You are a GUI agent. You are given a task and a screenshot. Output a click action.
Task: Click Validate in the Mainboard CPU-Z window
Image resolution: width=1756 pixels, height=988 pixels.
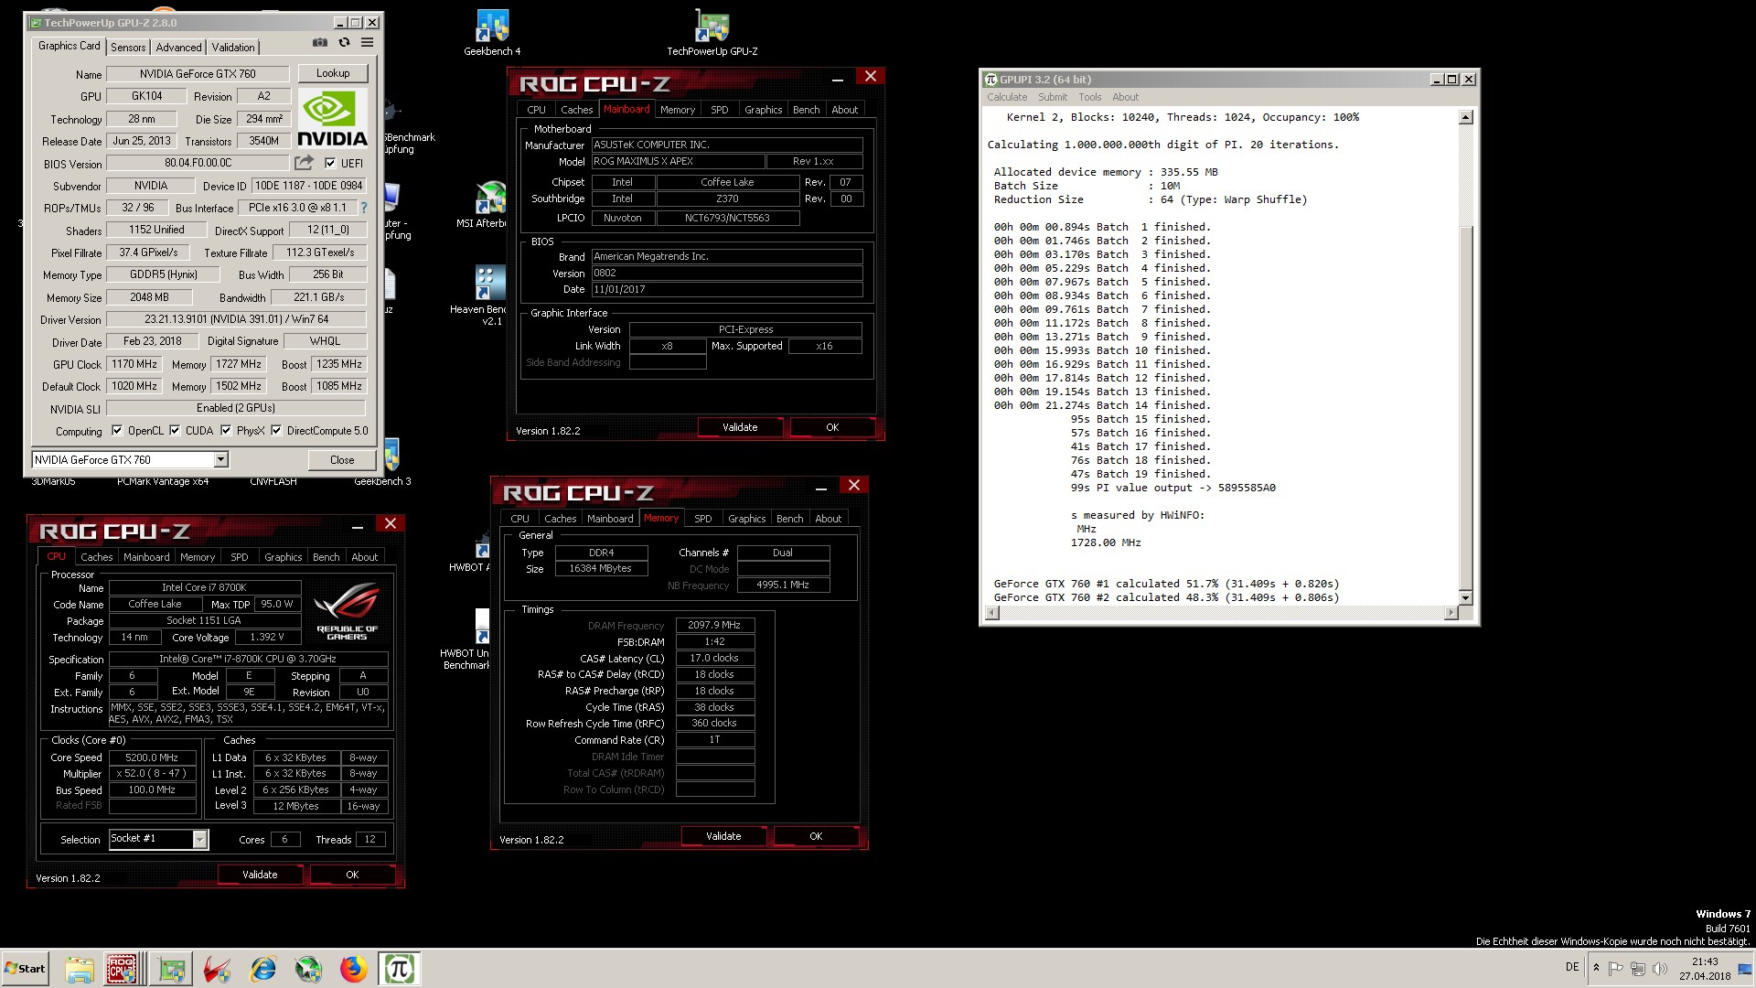point(740,427)
